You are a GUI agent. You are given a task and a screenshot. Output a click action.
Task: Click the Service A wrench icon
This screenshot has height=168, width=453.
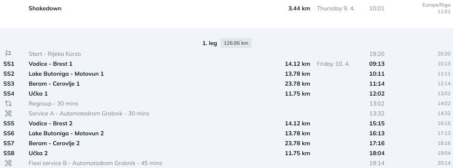point(8,113)
